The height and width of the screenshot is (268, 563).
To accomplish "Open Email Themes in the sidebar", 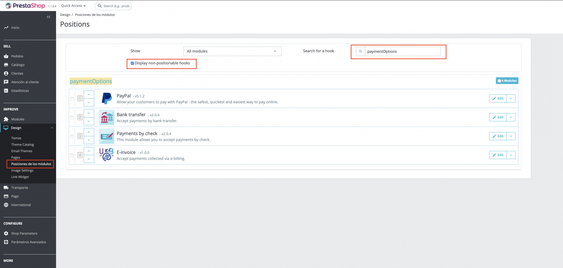I will (22, 151).
